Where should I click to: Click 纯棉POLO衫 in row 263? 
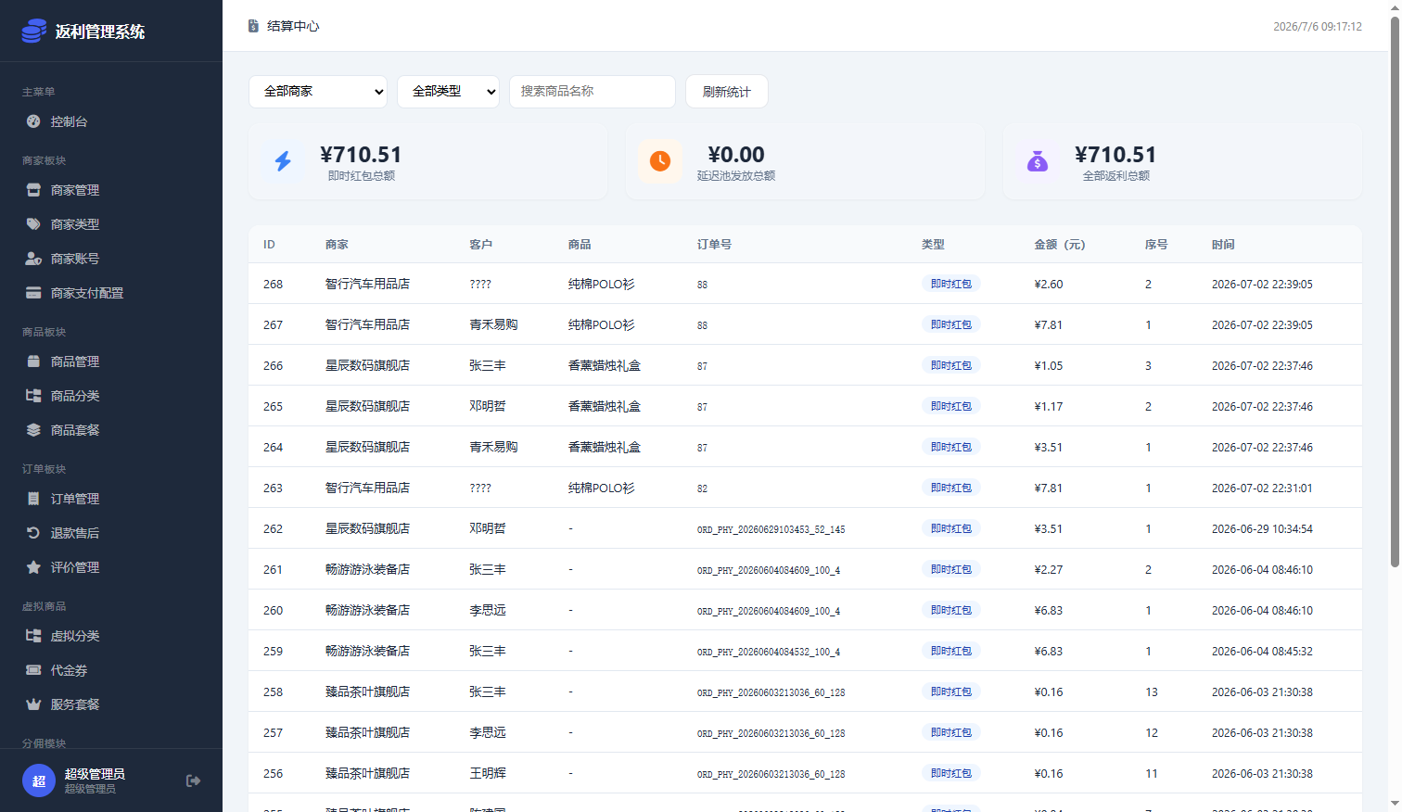pyautogui.click(x=601, y=488)
